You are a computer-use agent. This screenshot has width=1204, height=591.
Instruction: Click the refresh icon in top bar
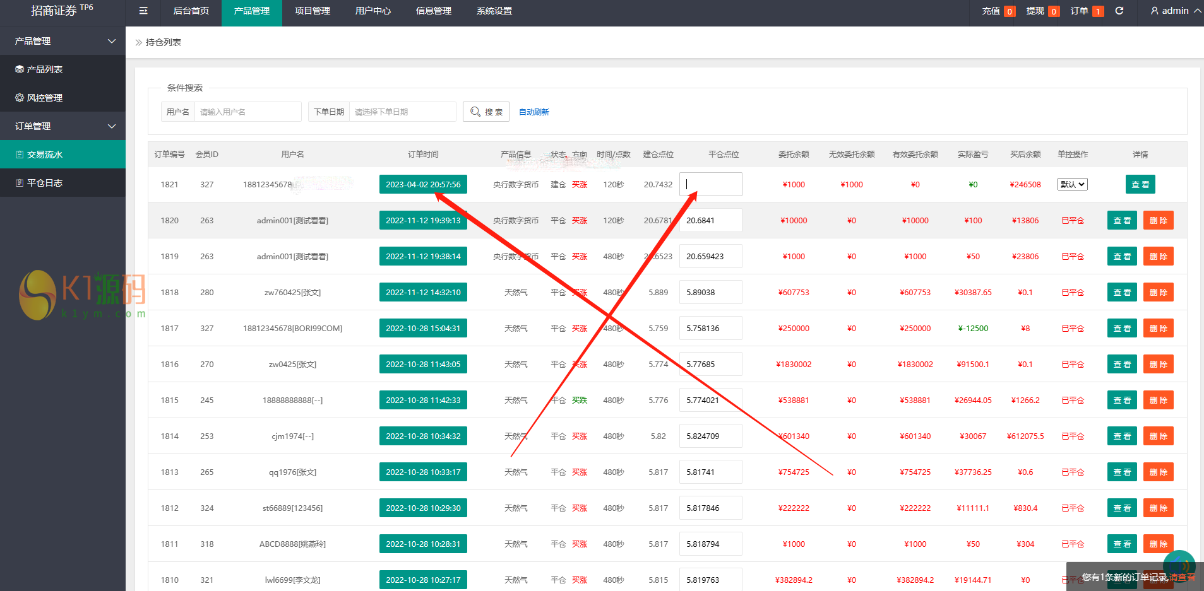1119,11
